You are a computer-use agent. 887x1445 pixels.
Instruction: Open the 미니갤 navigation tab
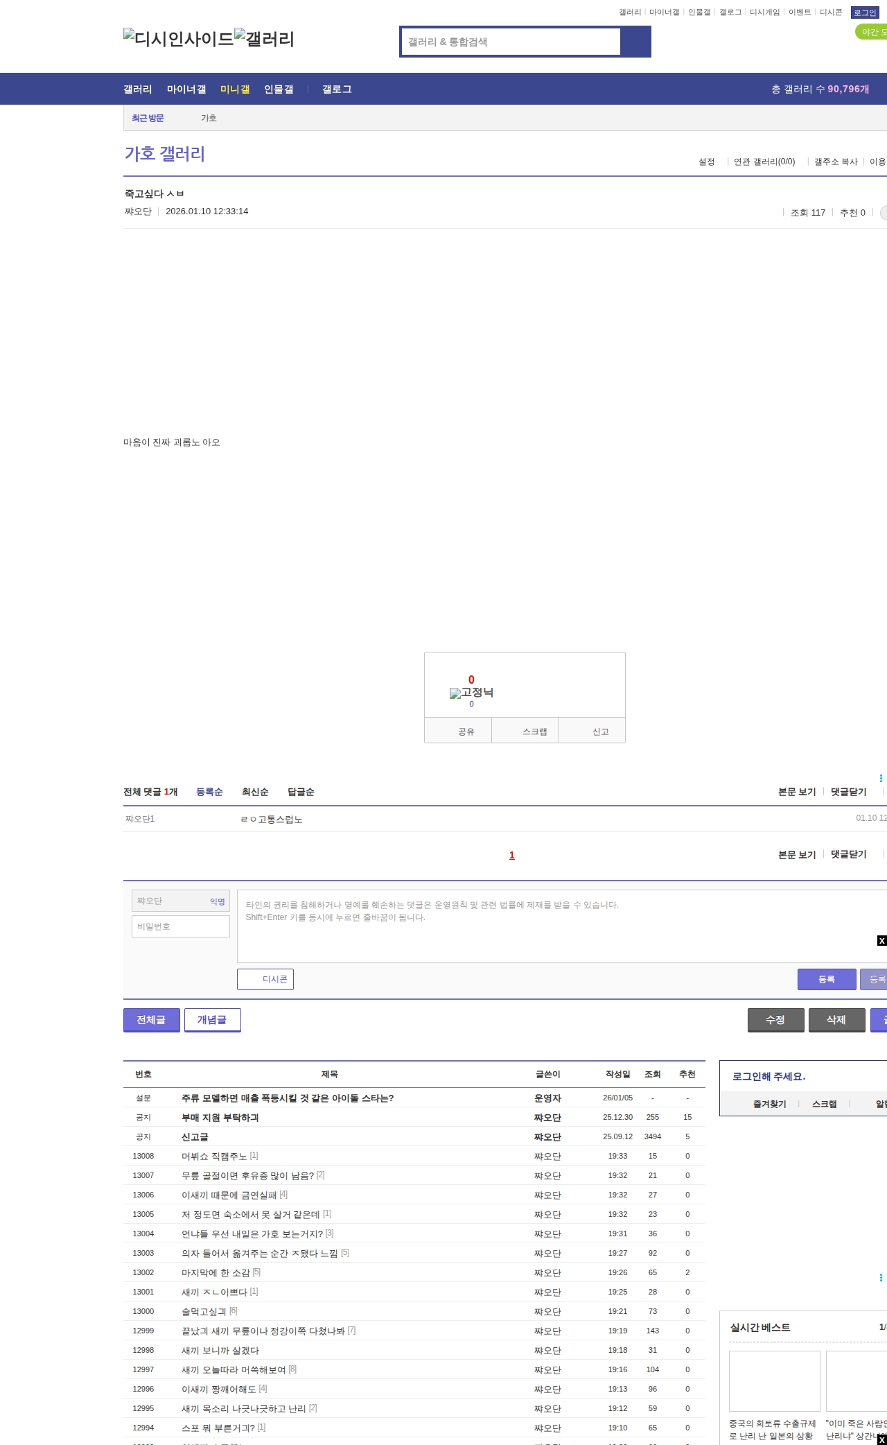(x=235, y=89)
